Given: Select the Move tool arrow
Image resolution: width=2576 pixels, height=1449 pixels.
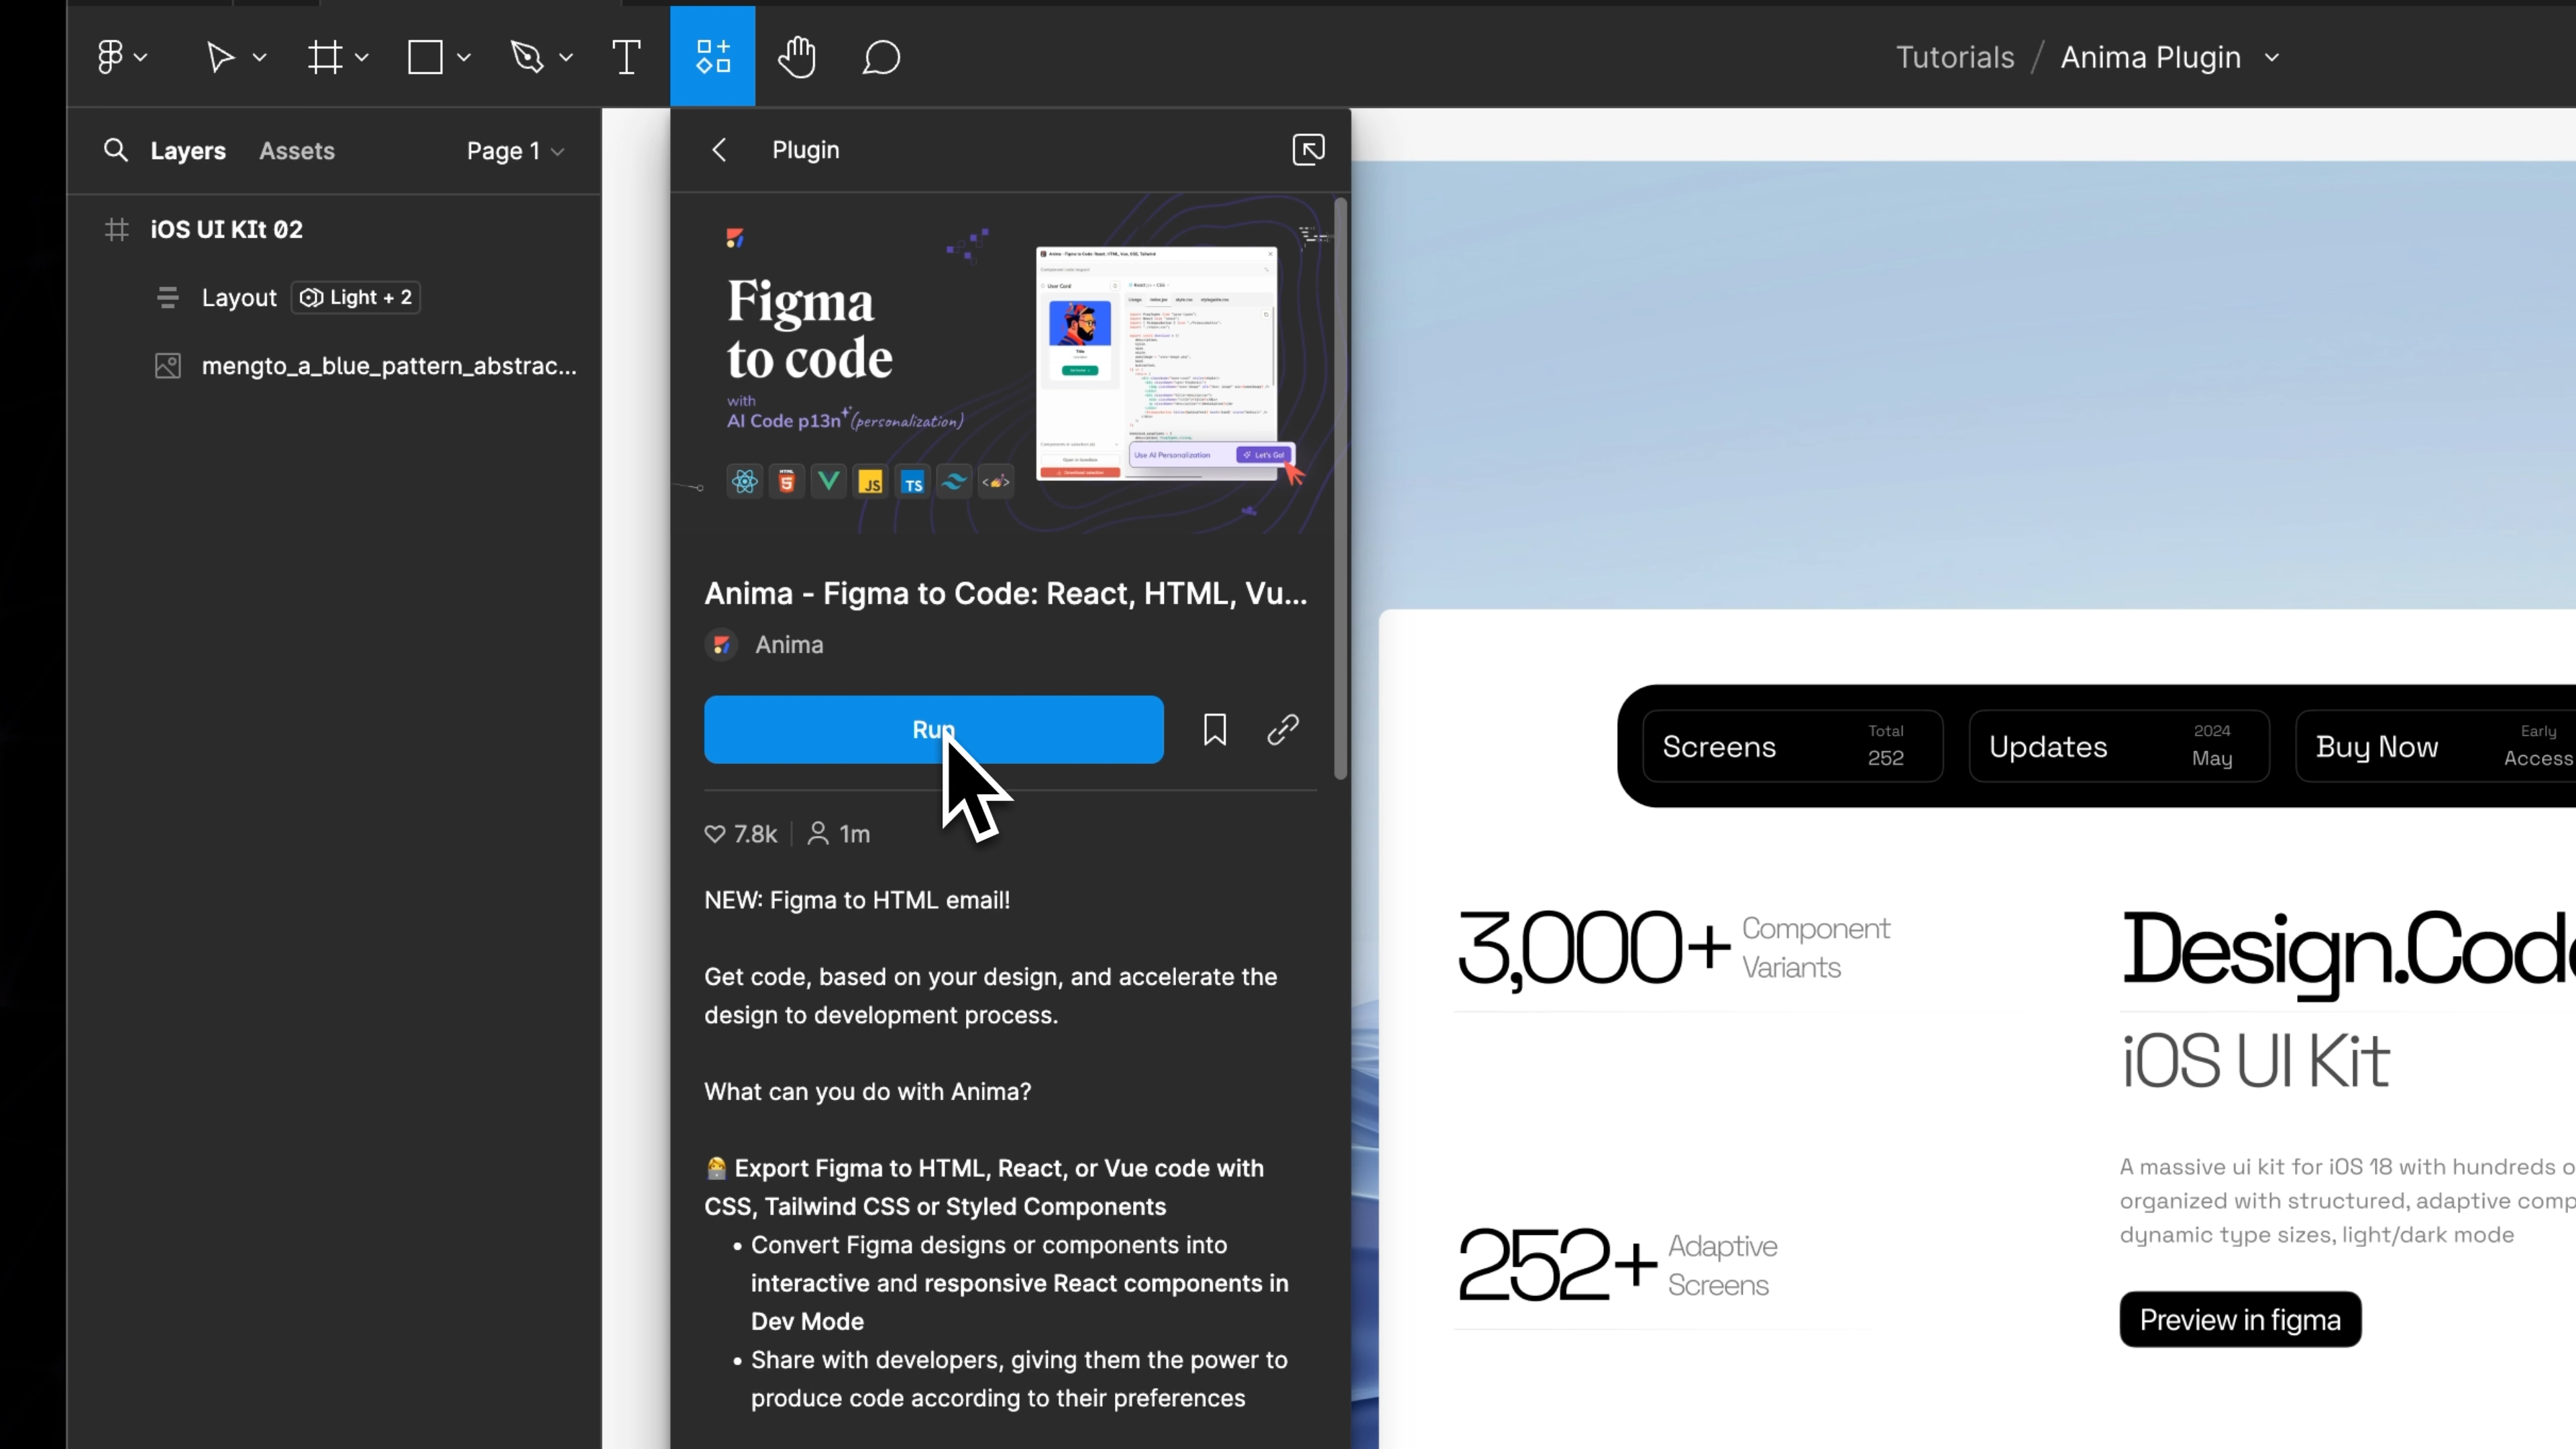Looking at the screenshot, I should pos(220,57).
